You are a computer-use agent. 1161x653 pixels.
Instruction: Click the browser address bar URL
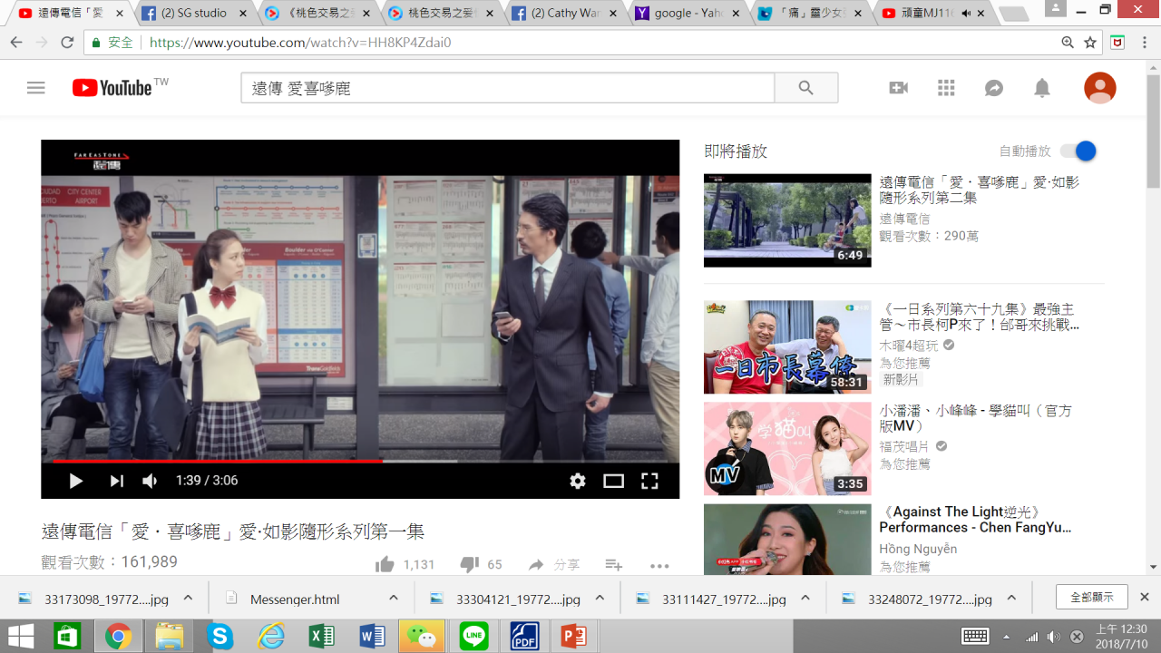pyautogui.click(x=300, y=43)
